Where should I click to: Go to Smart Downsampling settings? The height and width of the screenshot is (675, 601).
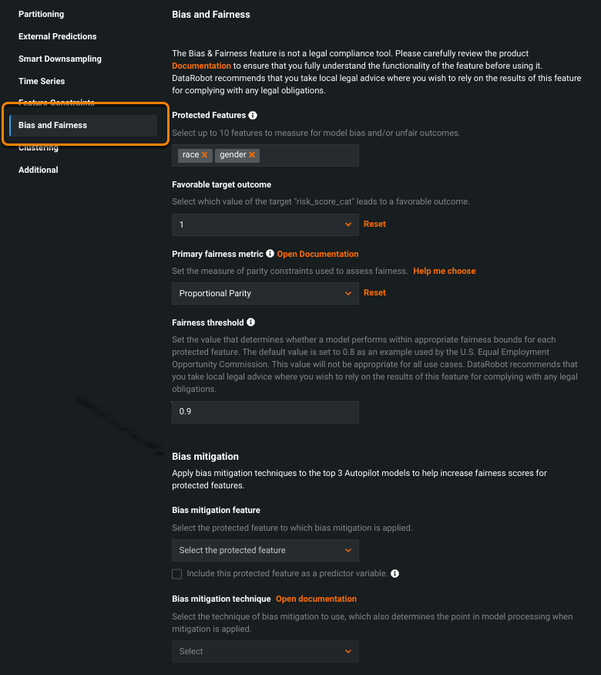pos(60,59)
